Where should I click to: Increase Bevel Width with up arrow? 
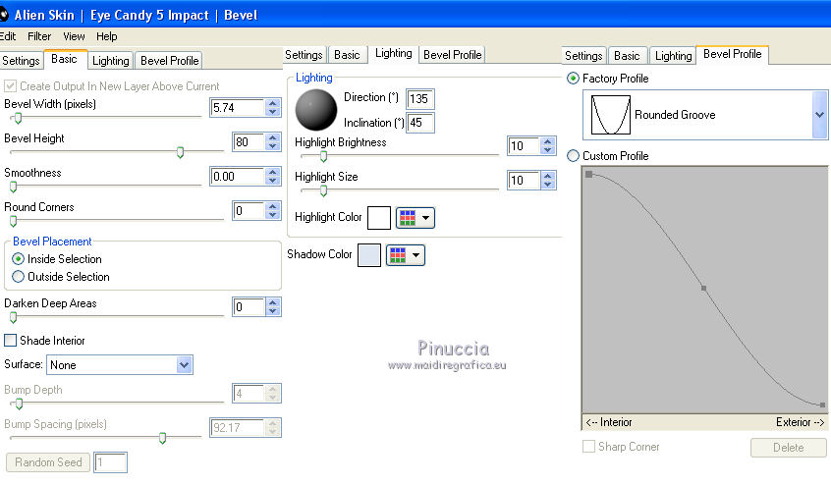273,103
